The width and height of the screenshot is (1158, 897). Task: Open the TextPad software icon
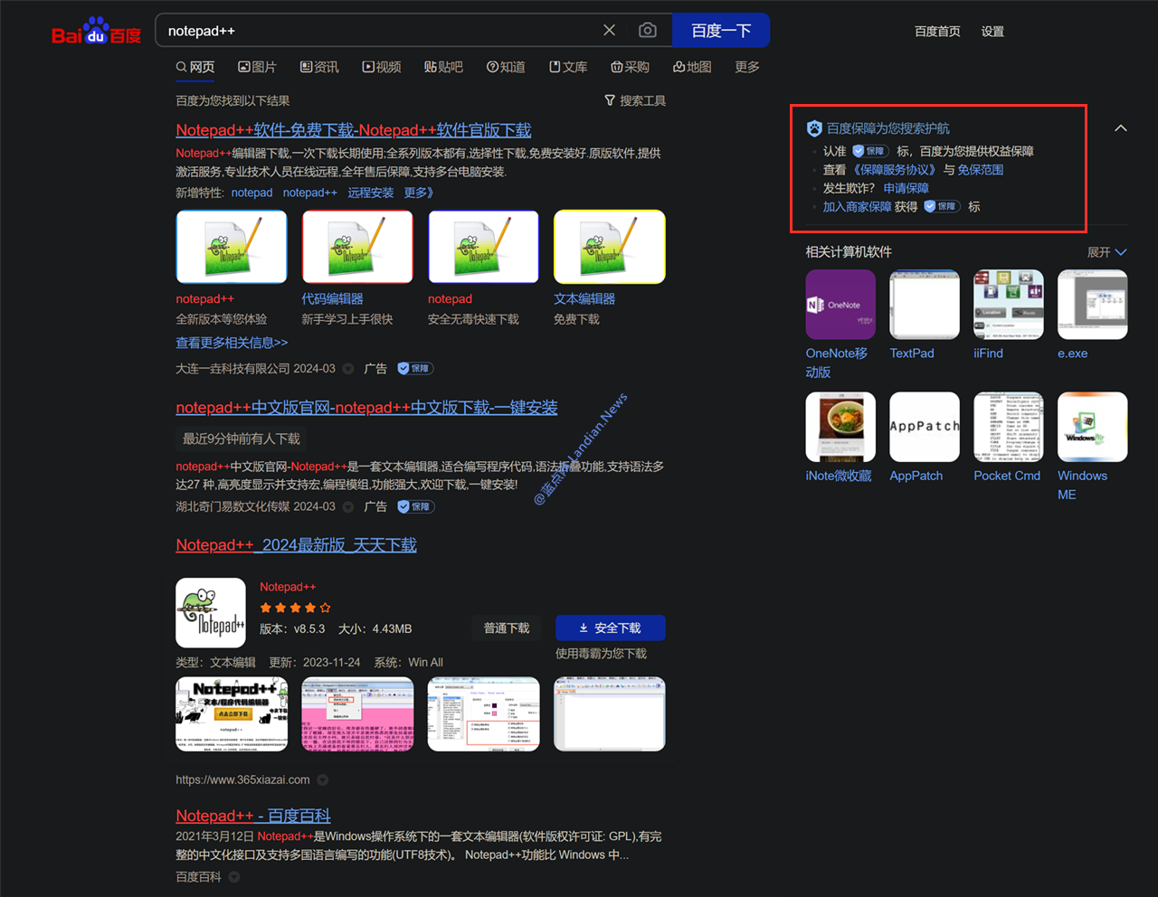pyautogui.click(x=925, y=305)
